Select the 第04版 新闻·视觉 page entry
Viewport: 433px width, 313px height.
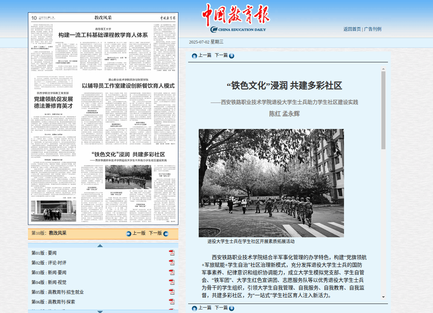click(49, 282)
